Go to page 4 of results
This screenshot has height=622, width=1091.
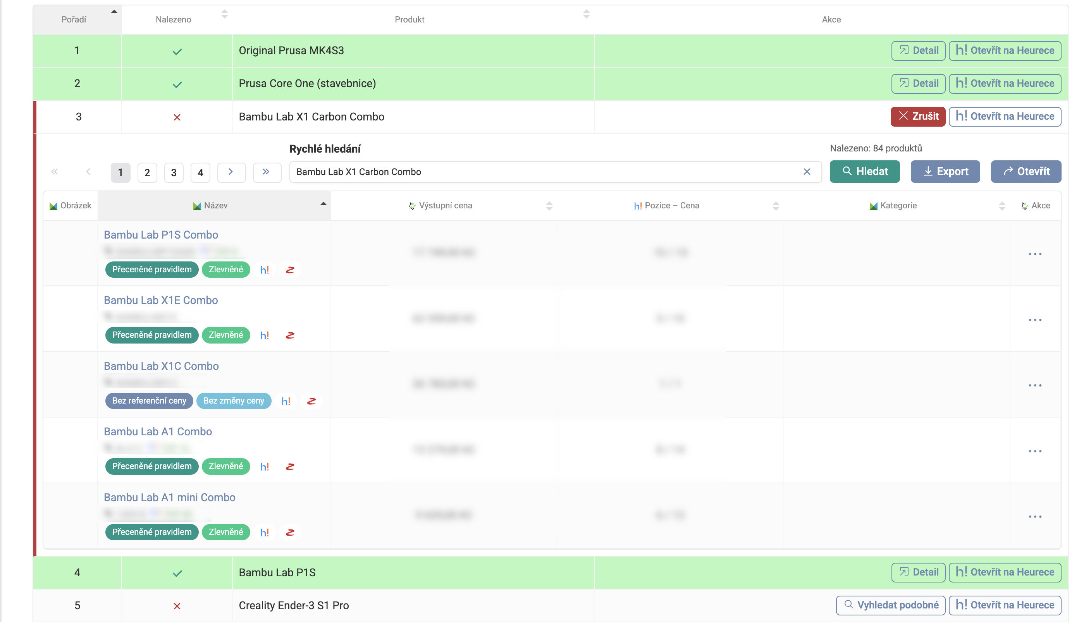click(x=200, y=173)
